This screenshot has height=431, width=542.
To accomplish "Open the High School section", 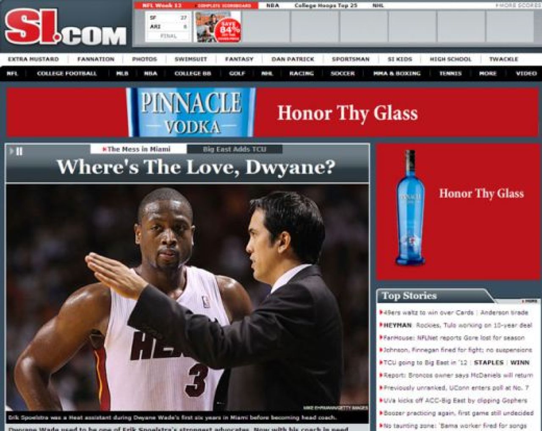I will tap(451, 59).
